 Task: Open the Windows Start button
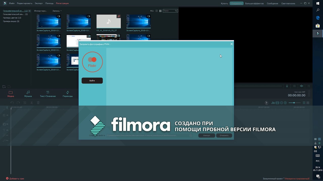[318, 4]
